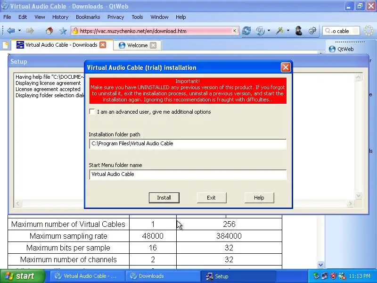The height and width of the screenshot is (283, 377).
Task: Click the Messenger tray icon with red X
Action: (x=342, y=276)
